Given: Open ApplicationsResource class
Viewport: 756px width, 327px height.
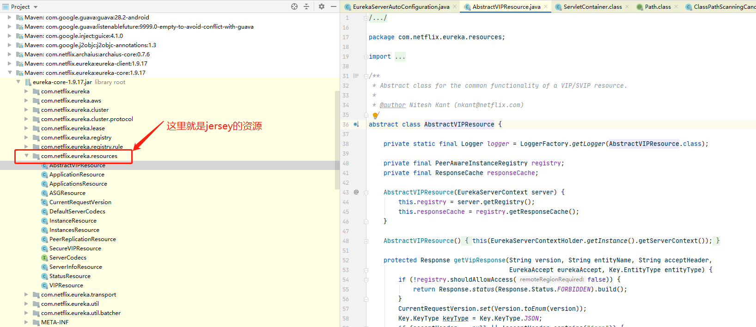Looking at the screenshot, I should click(78, 184).
